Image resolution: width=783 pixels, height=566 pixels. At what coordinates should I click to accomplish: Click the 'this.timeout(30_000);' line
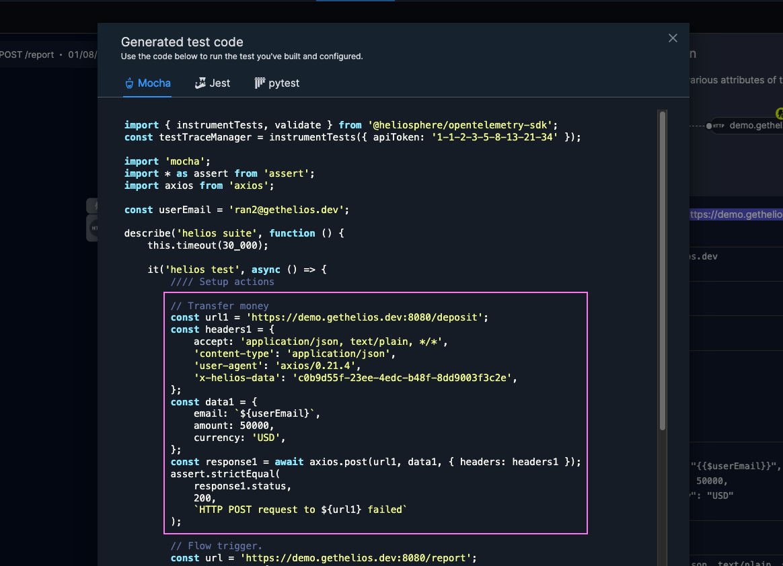coord(208,245)
